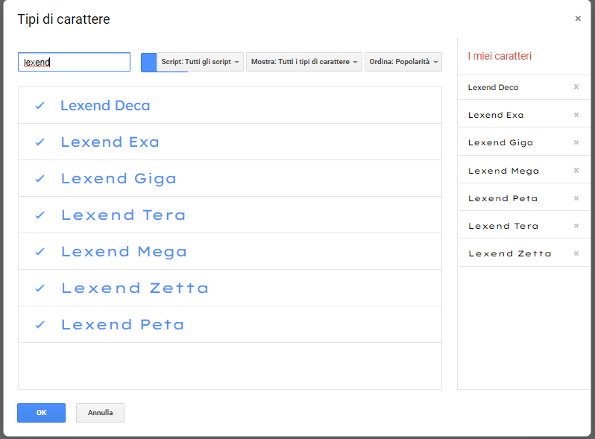Remove Lexend Exa from My fonts
Image resolution: width=595 pixels, height=439 pixels.
[x=576, y=115]
